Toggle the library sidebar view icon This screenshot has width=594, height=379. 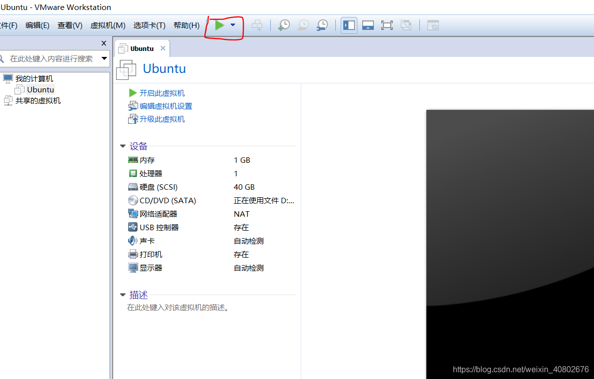349,25
